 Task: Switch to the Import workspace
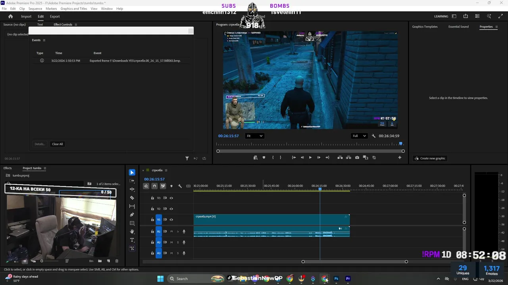(x=26, y=16)
